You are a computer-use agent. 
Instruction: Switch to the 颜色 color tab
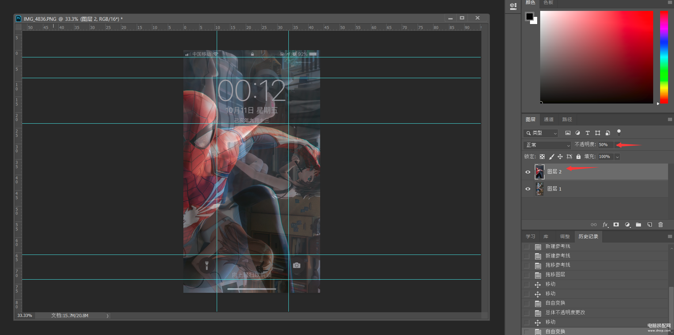tap(530, 3)
